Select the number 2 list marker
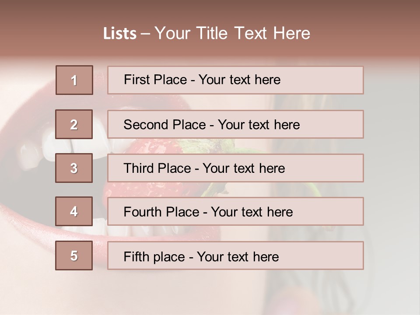The width and height of the screenshot is (420, 315). [x=74, y=124]
